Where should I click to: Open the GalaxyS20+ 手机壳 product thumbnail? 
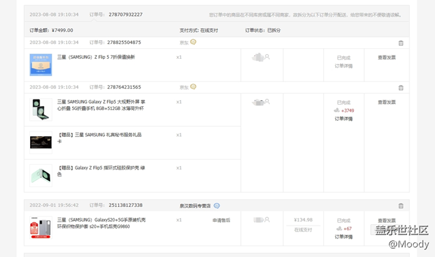[41, 228]
